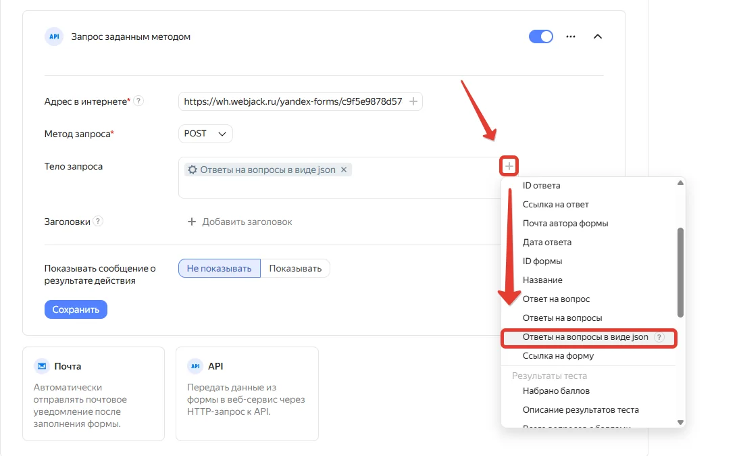
Task: Click the API badge icon beside Запрос заданным методом
Action: tap(54, 36)
